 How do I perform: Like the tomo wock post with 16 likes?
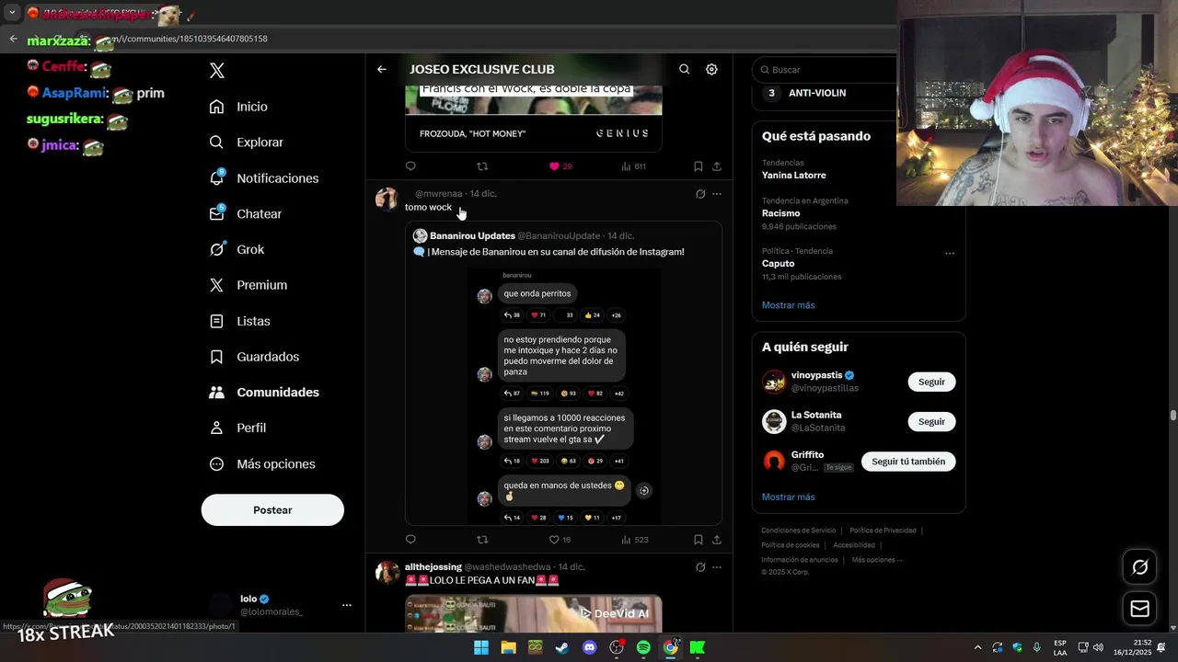560,540
